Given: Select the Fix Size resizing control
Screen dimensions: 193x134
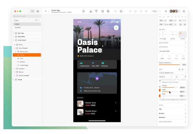Looking at the screenshot, I should (173, 35).
